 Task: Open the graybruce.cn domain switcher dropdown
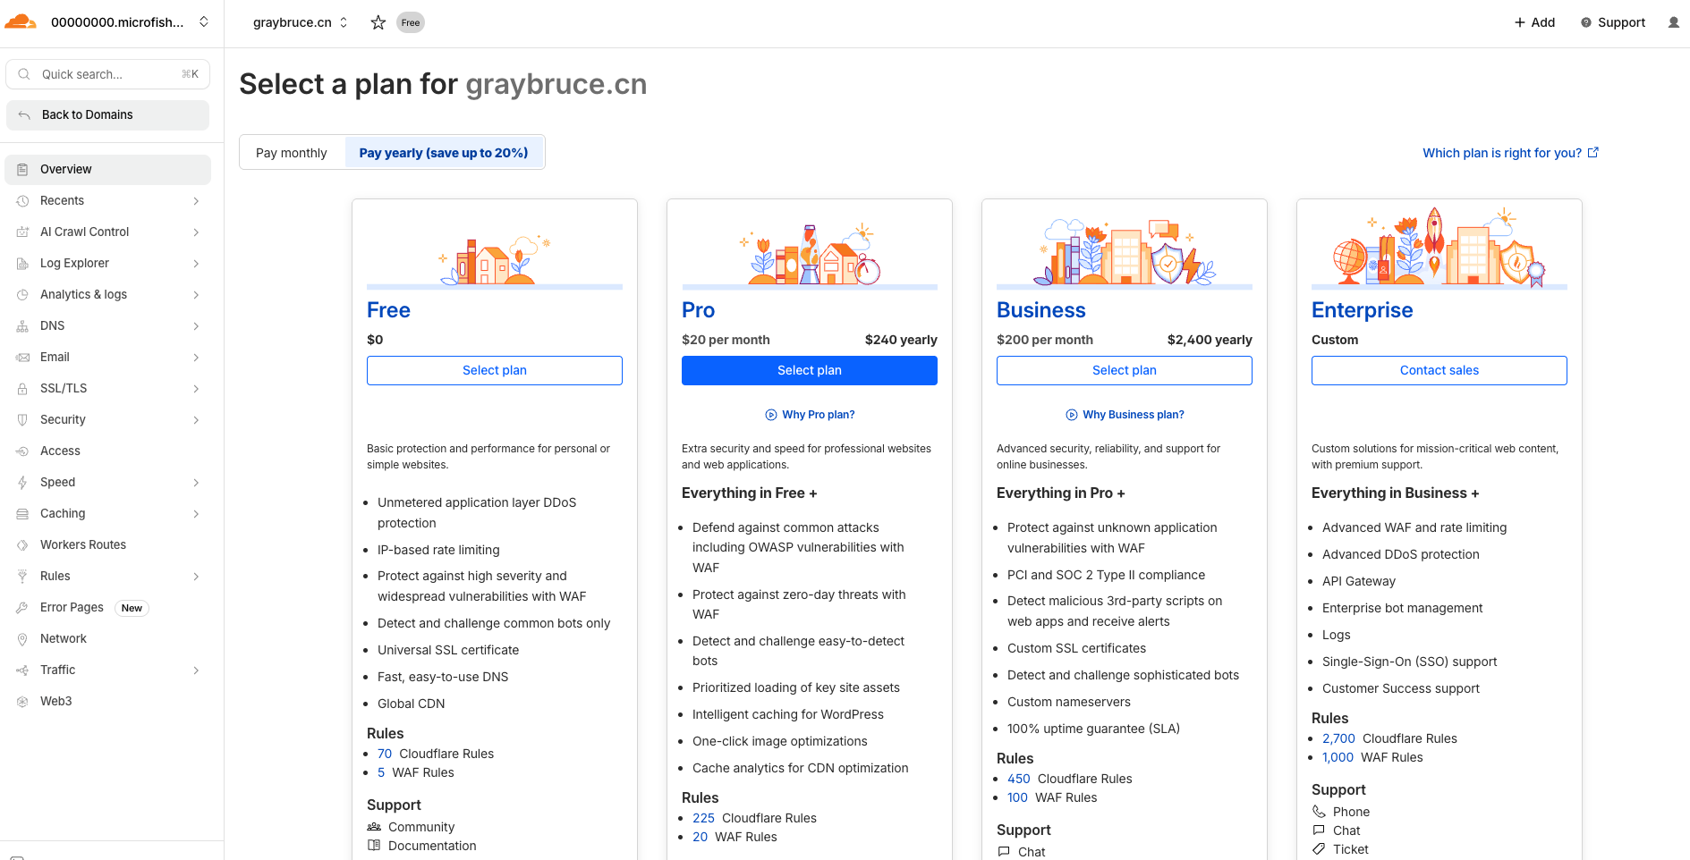click(301, 22)
